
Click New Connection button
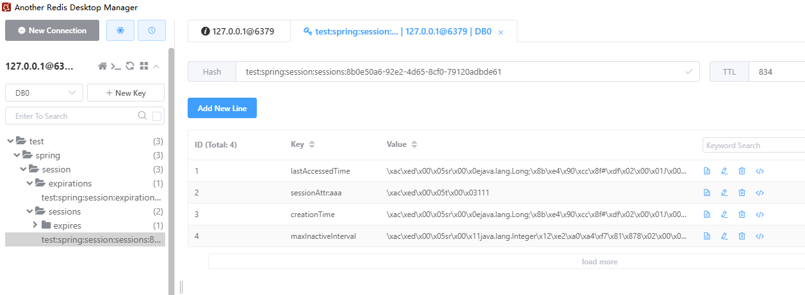52,30
